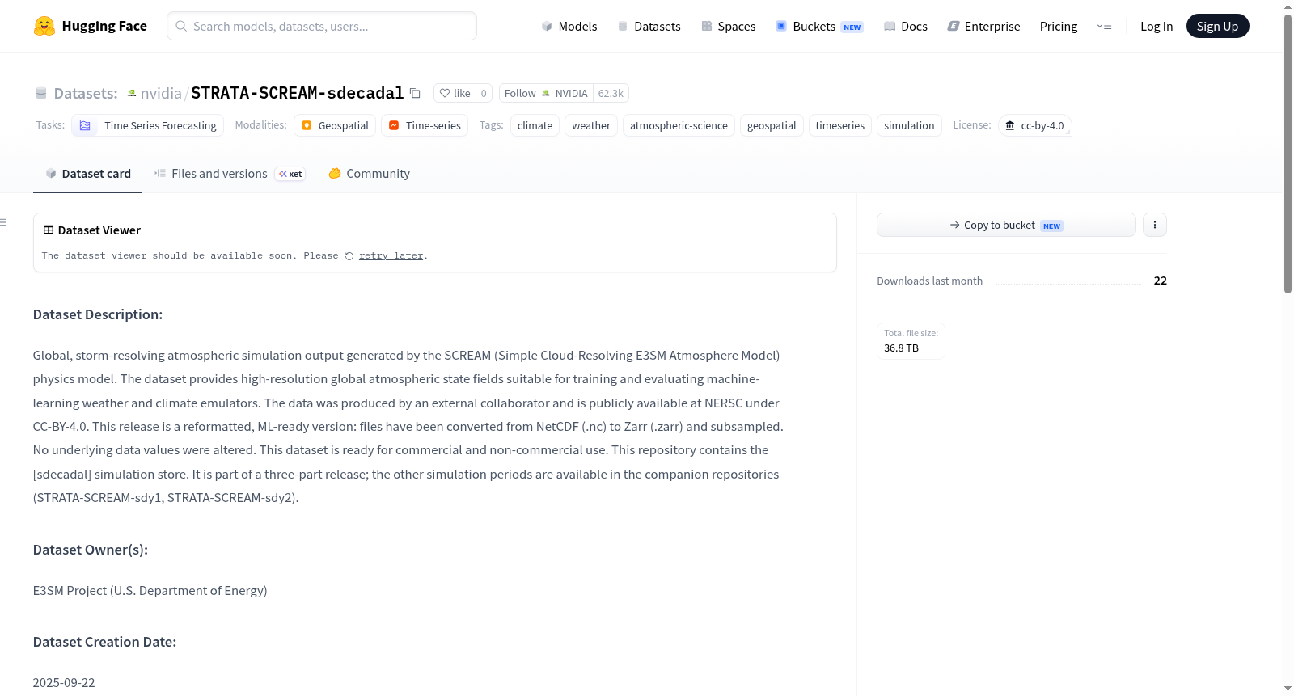Click the climate tag
Screen dimensions: 1294x696
coord(535,125)
